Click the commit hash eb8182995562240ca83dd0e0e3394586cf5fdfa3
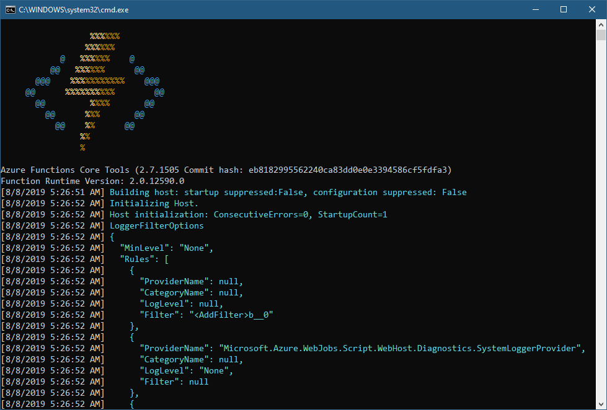The width and height of the screenshot is (607, 410). pos(348,170)
